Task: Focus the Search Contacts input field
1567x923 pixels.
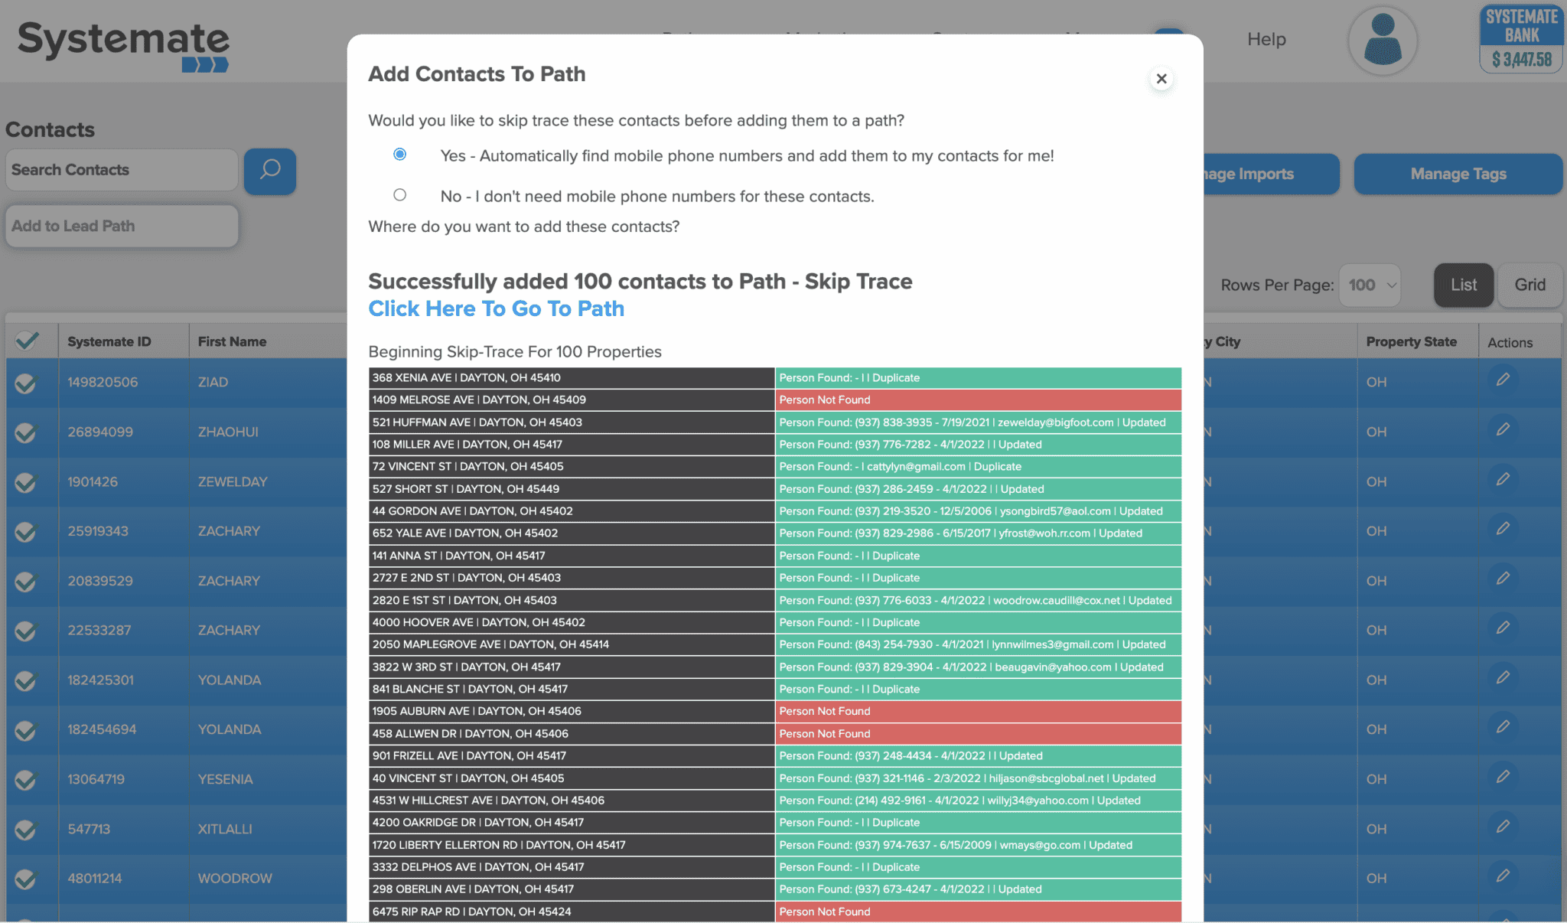Action: coord(122,170)
